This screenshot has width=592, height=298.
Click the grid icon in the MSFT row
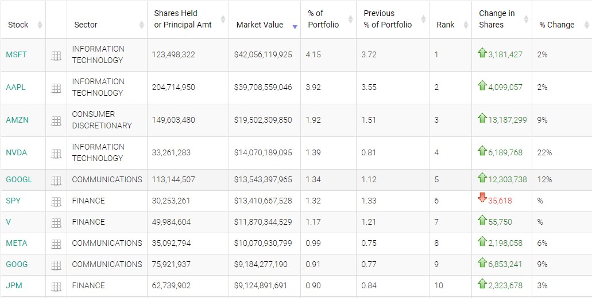[56, 56]
